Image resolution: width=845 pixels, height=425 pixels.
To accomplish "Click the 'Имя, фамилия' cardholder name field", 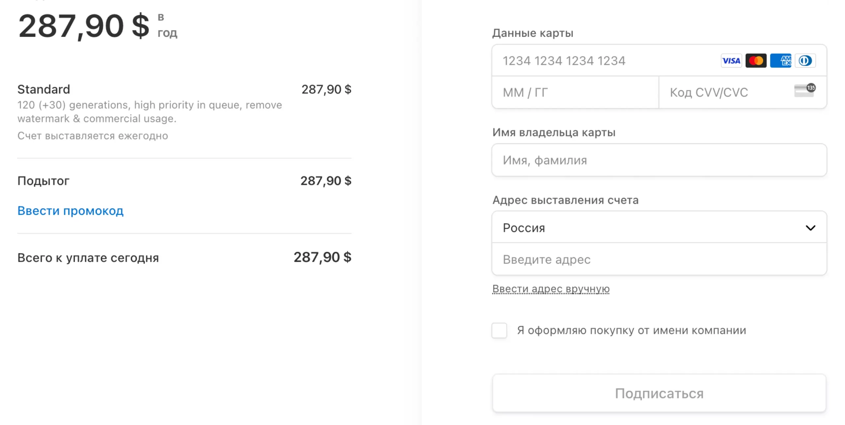I will [x=659, y=160].
